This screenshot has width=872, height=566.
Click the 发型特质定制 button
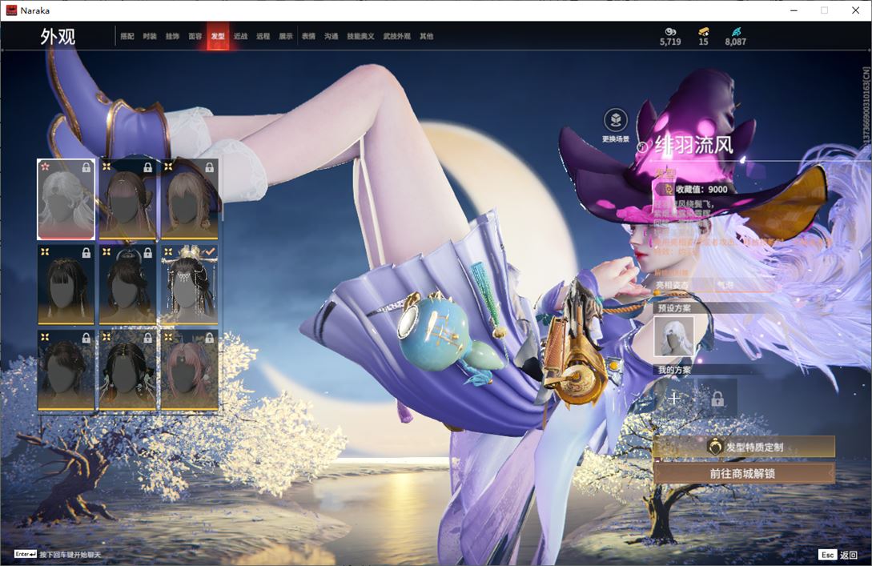744,447
